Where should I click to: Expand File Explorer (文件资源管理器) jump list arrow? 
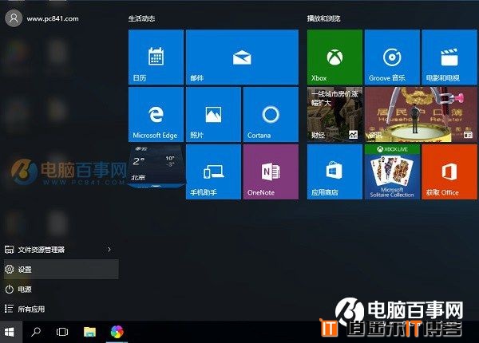pos(109,250)
